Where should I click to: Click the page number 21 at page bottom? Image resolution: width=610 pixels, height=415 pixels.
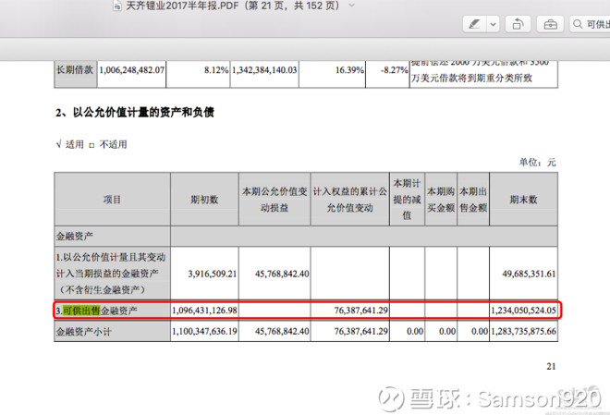point(551,366)
